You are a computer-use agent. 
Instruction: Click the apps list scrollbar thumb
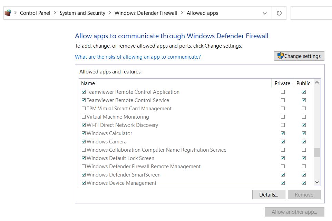tap(317, 153)
